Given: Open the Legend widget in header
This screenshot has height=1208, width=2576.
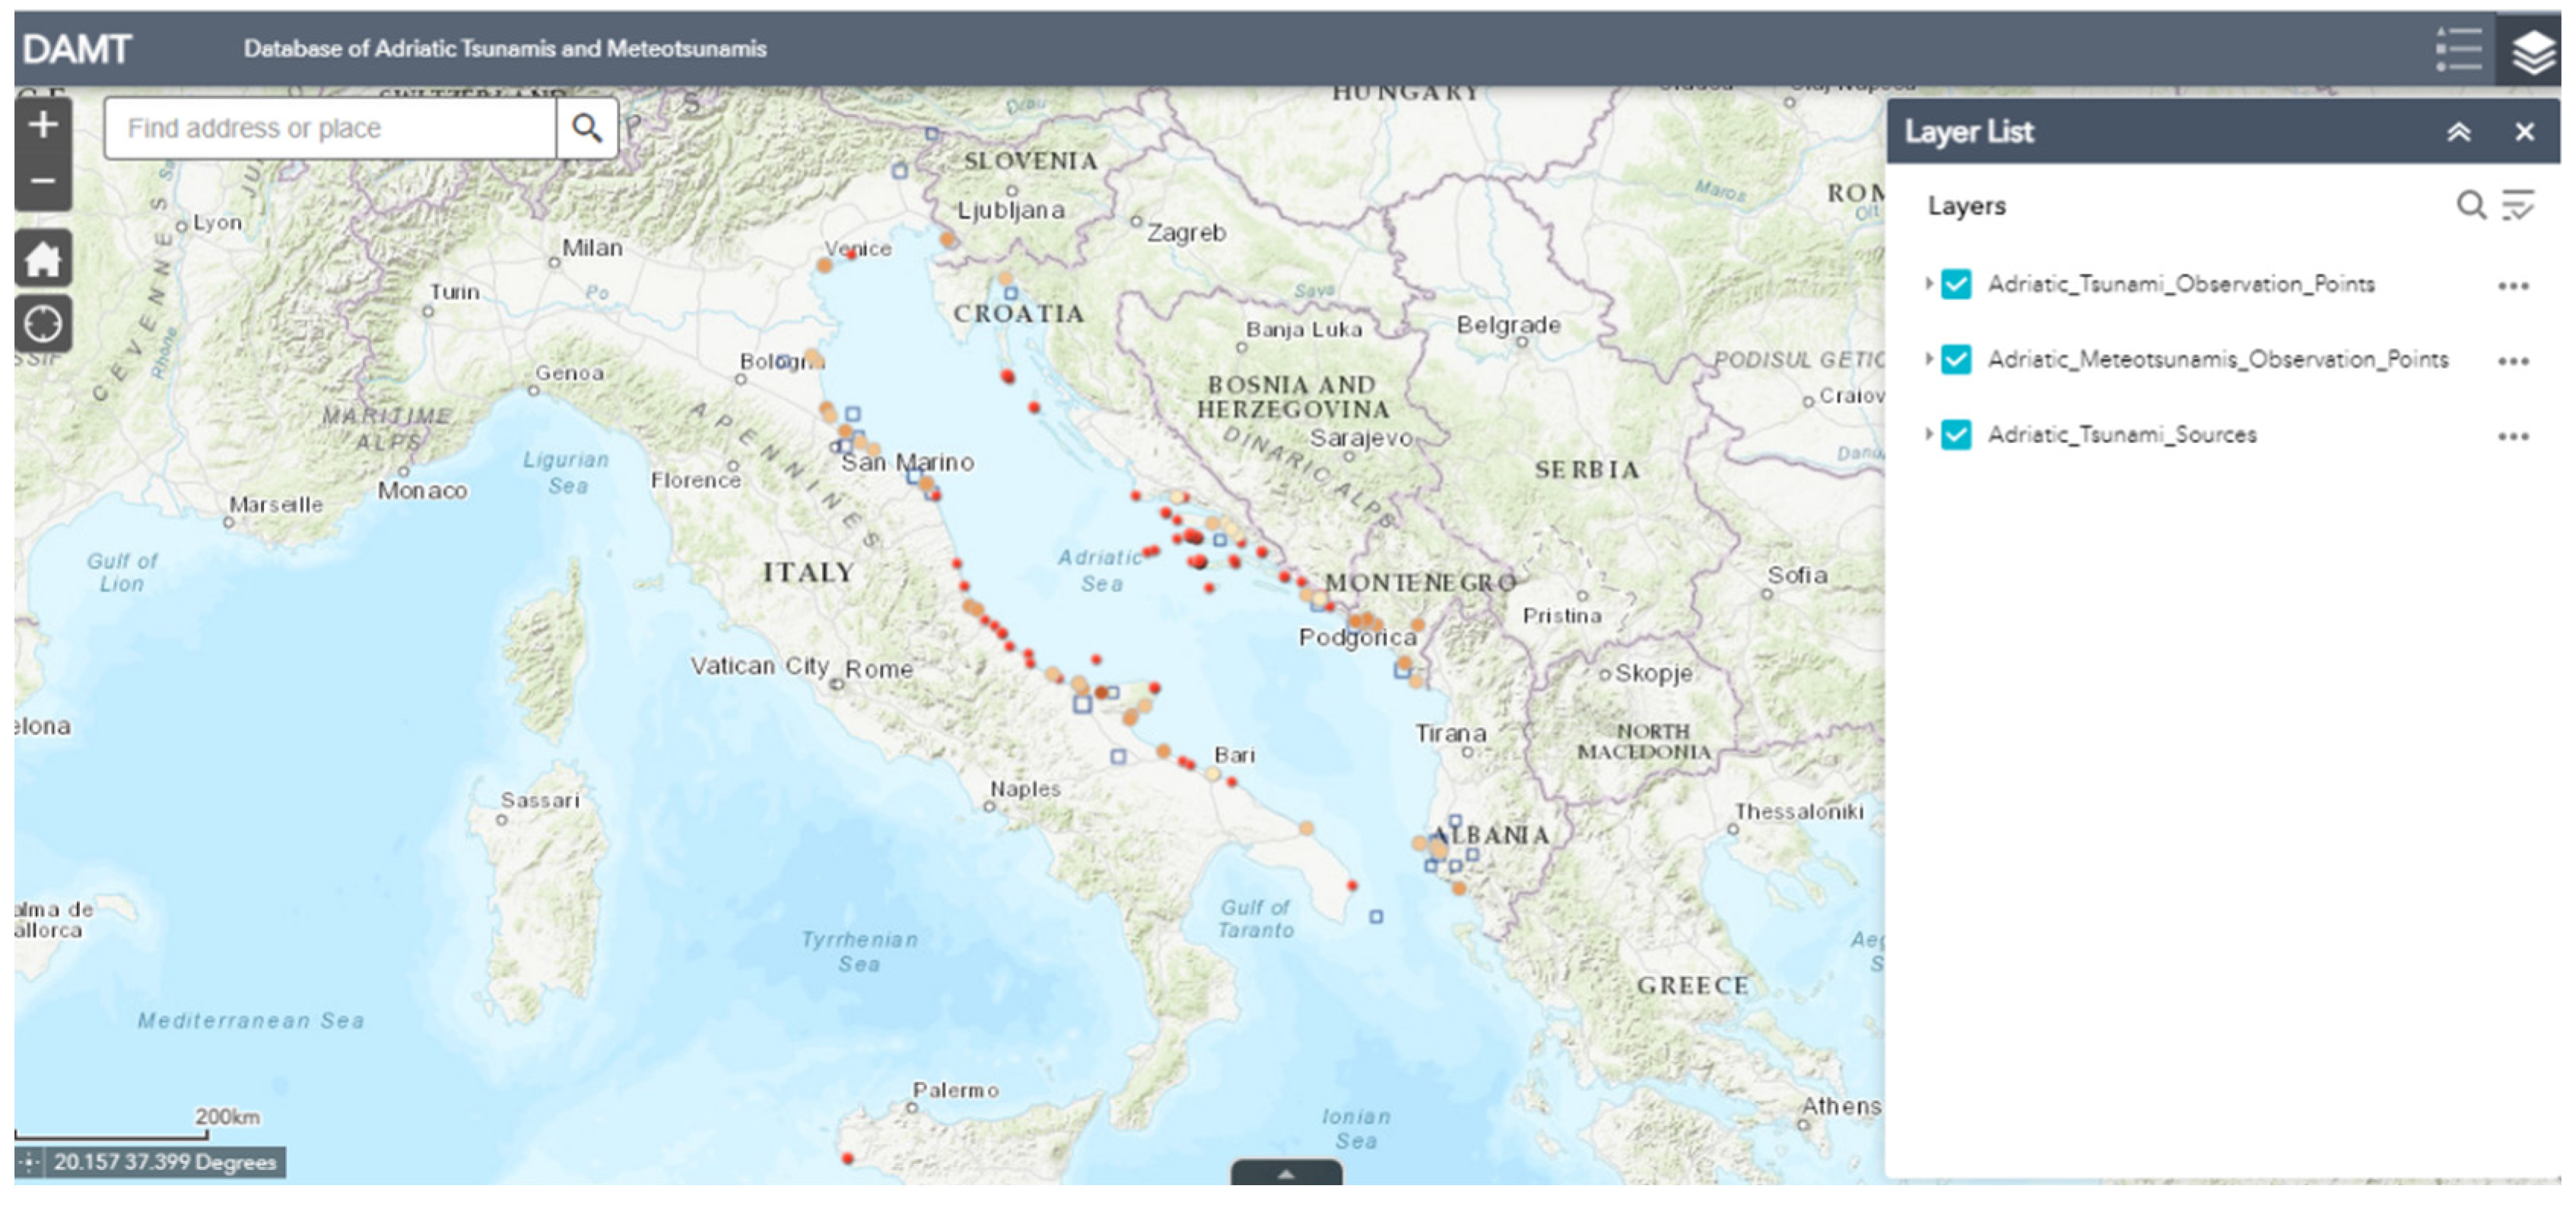Looking at the screenshot, I should [x=2459, y=49].
